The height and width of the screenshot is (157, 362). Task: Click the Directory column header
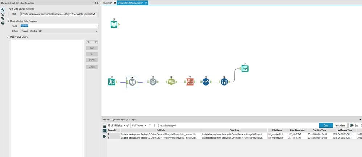pos(234,131)
